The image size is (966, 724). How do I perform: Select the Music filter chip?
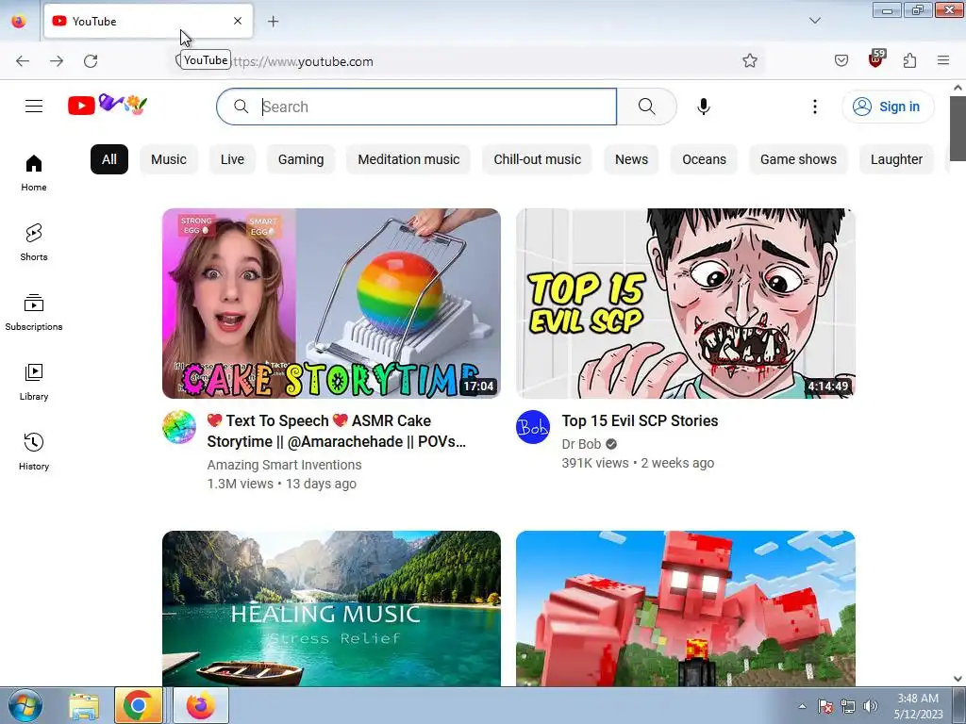click(169, 159)
